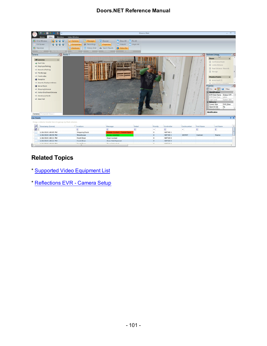Click the Doors.NET application logo button

point(35,34)
